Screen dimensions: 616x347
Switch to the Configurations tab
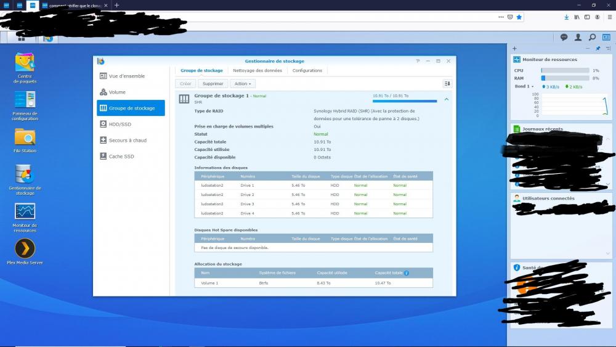pyautogui.click(x=307, y=71)
